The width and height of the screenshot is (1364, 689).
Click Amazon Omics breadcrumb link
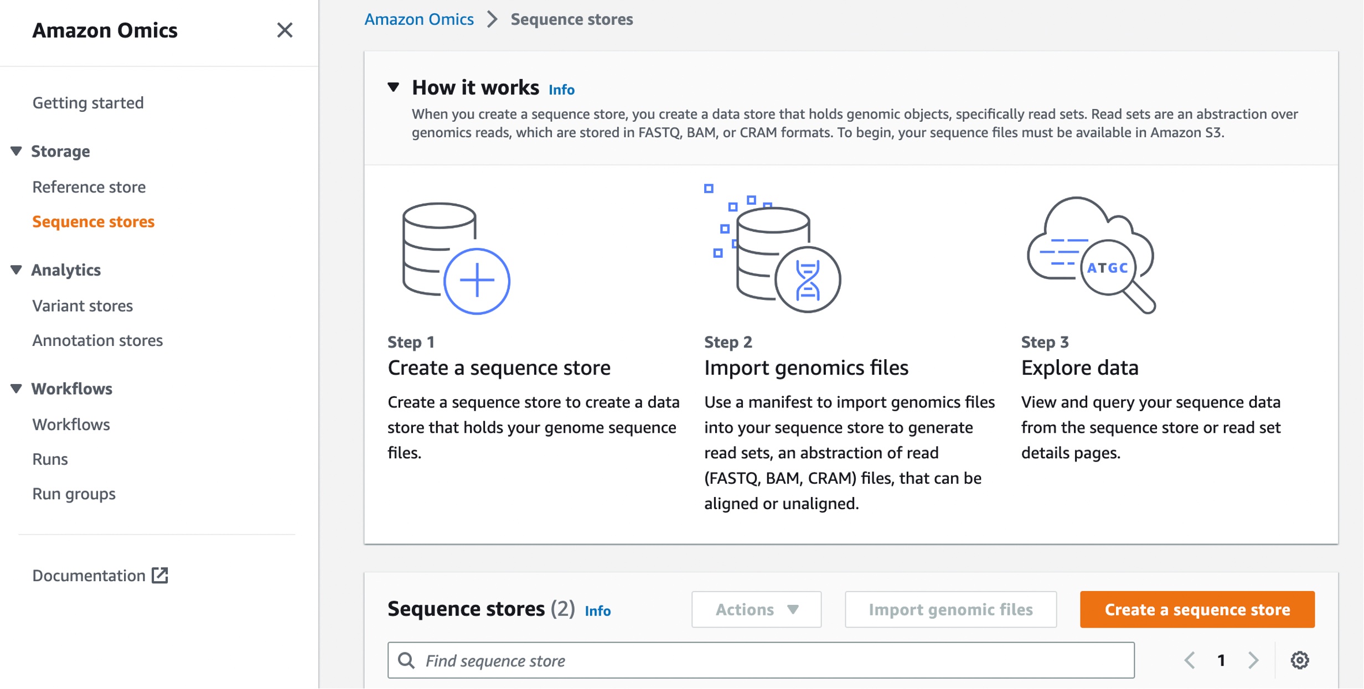pyautogui.click(x=419, y=19)
